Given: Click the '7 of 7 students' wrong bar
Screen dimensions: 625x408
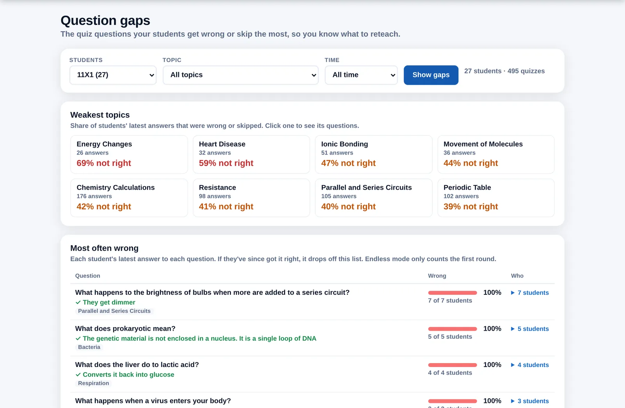Looking at the screenshot, I should (452, 293).
